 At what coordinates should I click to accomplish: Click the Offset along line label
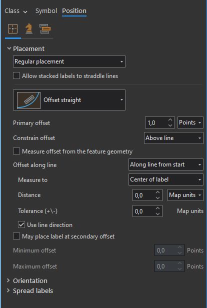(35, 165)
